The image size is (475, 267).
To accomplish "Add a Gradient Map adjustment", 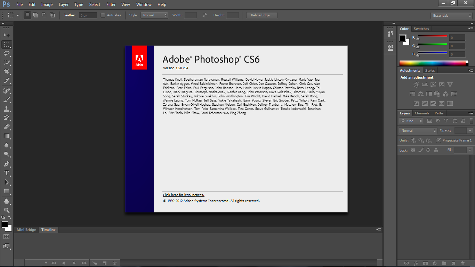I will coord(450,103).
